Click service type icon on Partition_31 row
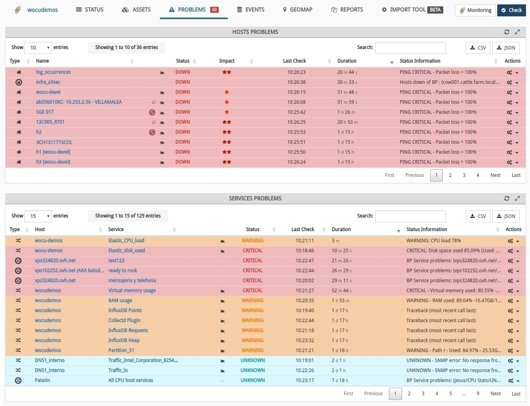The image size is (530, 406). coord(18,351)
